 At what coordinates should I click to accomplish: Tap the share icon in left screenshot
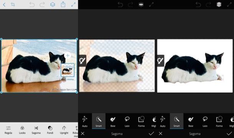click(63, 5)
